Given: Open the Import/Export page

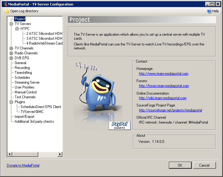Looking at the screenshot, I should (x=24, y=117).
